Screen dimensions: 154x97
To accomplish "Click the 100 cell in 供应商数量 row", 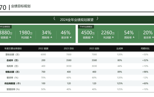I will pos(43,83).
